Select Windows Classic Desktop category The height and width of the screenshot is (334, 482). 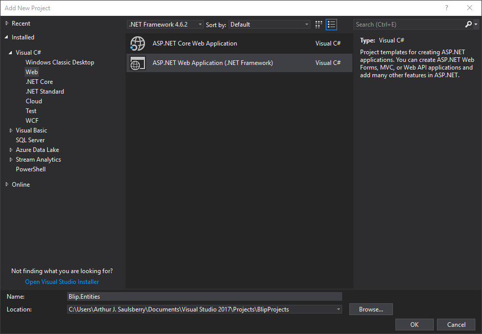[60, 62]
